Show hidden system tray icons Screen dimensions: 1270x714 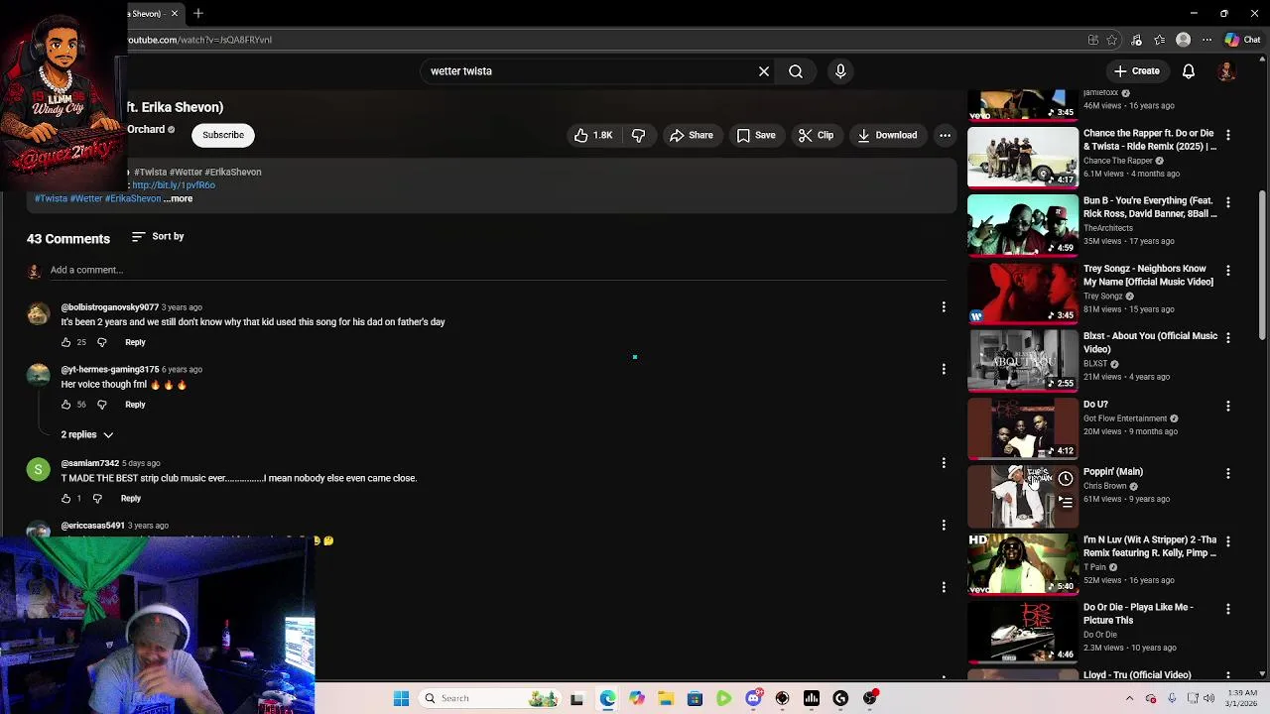(x=1129, y=698)
